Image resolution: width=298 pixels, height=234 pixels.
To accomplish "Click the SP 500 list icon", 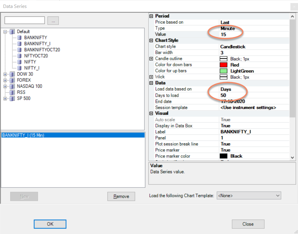I will [12, 98].
